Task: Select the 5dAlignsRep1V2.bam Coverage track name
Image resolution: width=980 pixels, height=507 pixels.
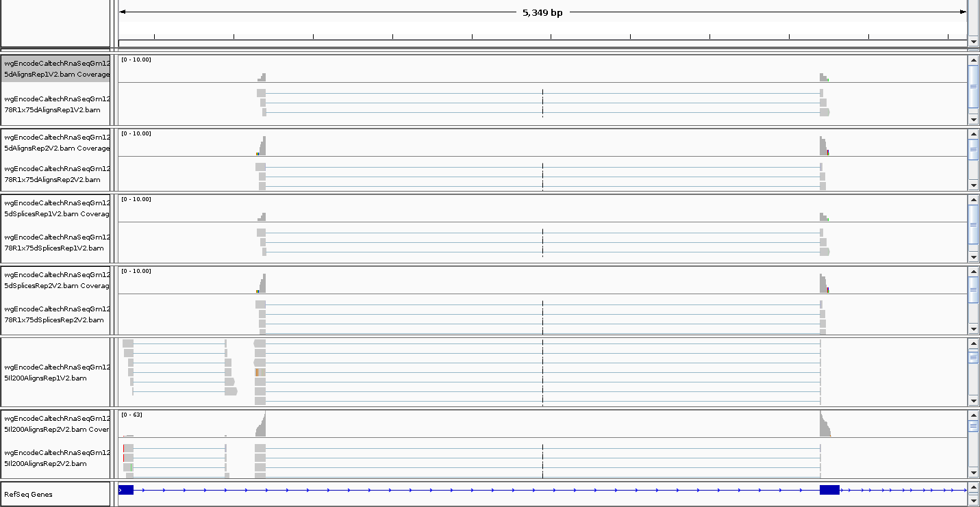Action: [56, 68]
